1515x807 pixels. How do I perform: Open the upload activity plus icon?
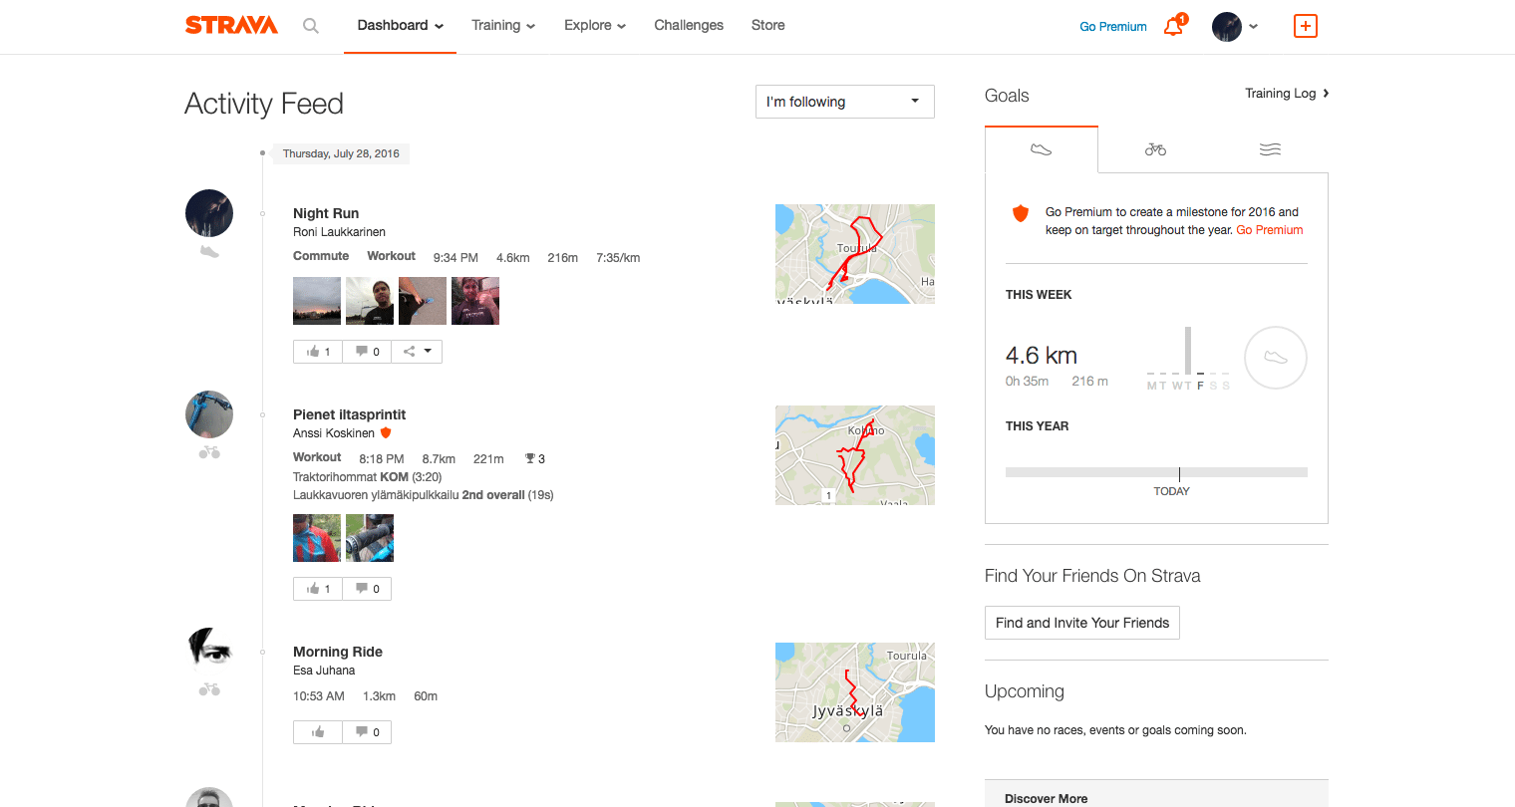[1305, 26]
